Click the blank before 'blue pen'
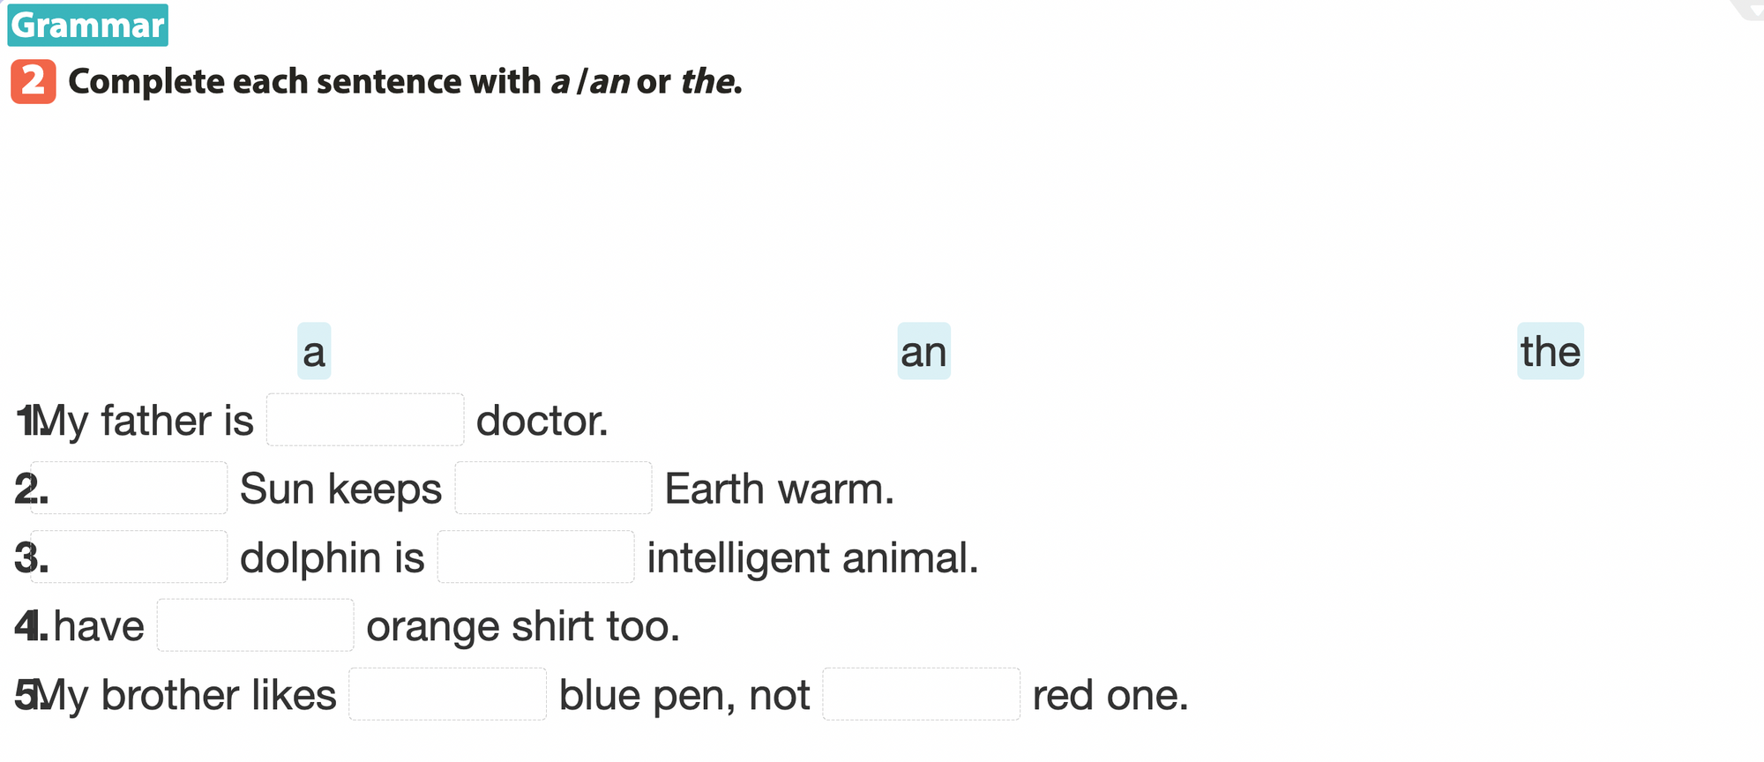Screen dimensions: 1764x762 (447, 695)
